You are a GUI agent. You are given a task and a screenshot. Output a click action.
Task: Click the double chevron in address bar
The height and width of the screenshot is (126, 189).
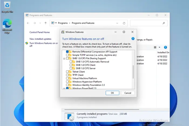tap(56, 23)
